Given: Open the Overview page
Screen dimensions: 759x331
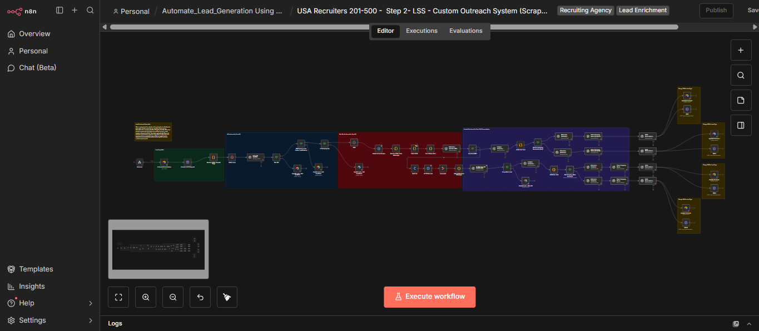Looking at the screenshot, I should click(x=34, y=34).
